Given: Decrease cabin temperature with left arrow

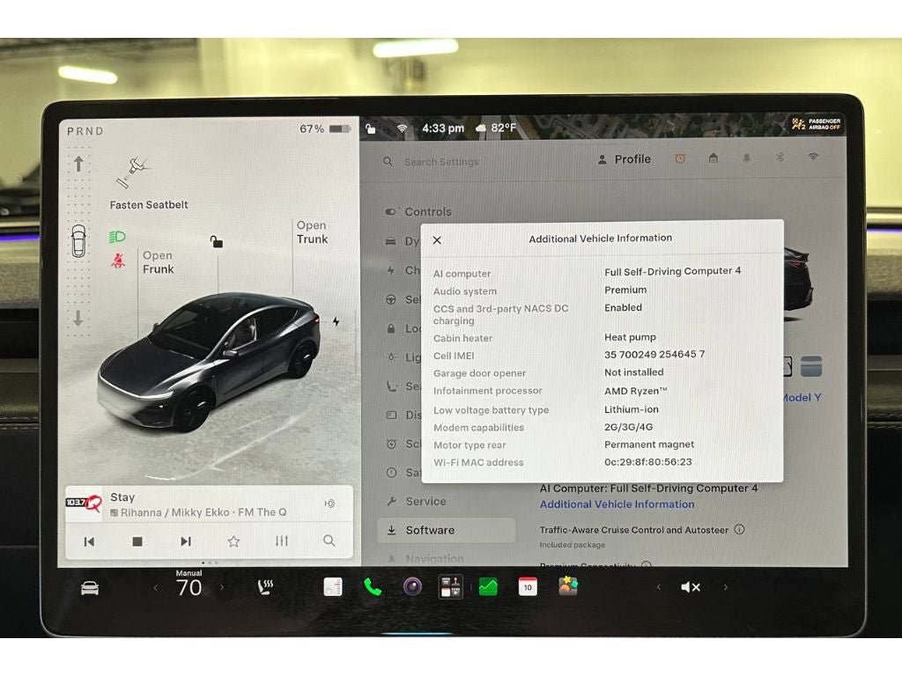Looking at the screenshot, I should pos(156,587).
